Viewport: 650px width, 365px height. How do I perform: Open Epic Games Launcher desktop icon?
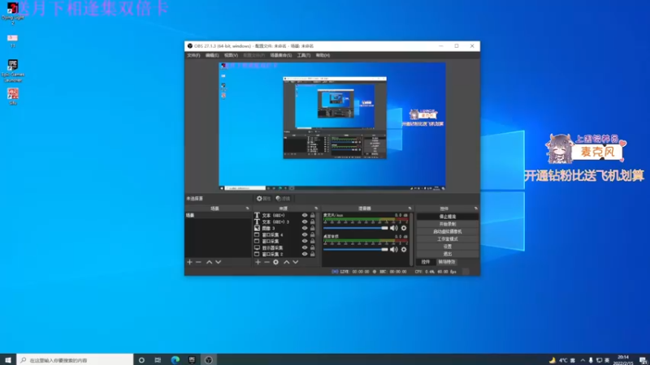(x=13, y=71)
